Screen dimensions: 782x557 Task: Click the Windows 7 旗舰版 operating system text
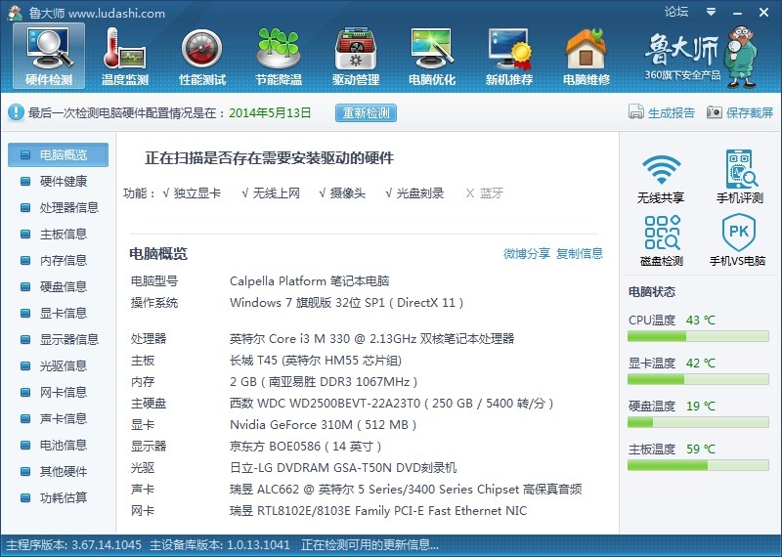[347, 303]
